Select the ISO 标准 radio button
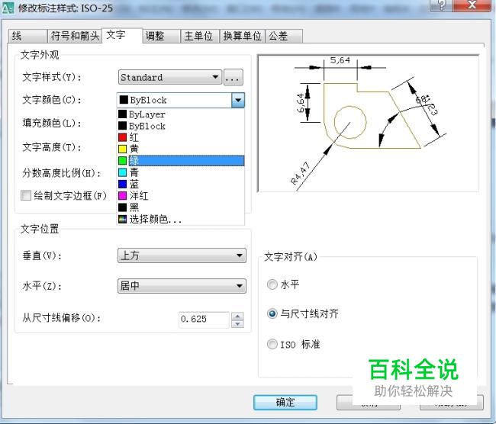496x424 pixels. 272,344
